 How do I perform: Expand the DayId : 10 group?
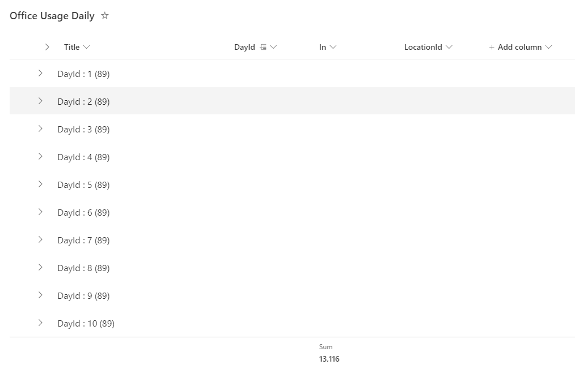click(x=40, y=323)
